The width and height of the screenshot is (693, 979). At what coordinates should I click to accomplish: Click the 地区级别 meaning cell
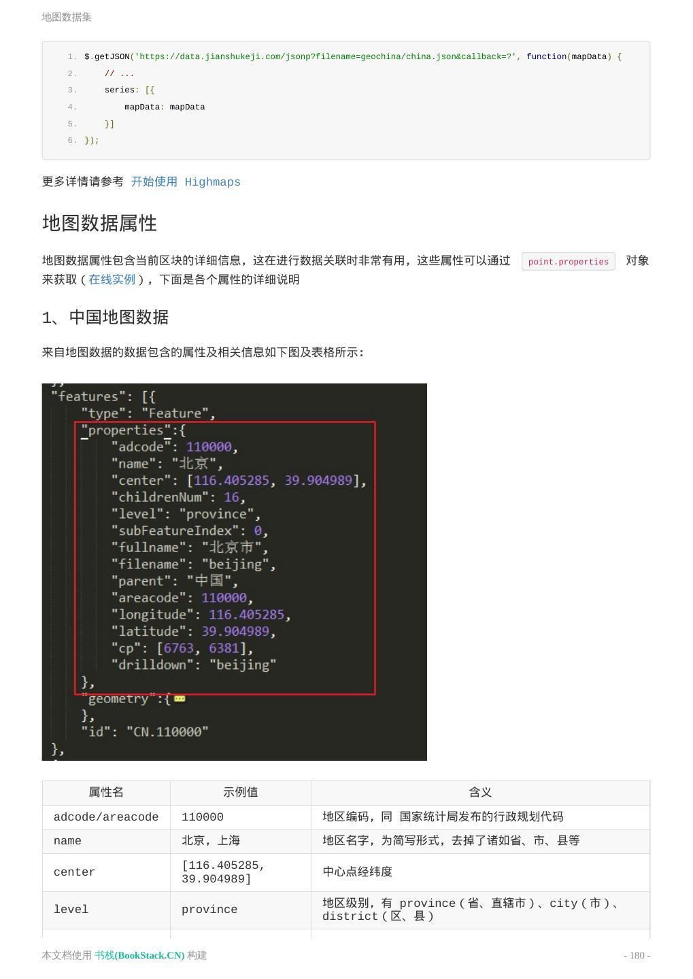(x=480, y=910)
